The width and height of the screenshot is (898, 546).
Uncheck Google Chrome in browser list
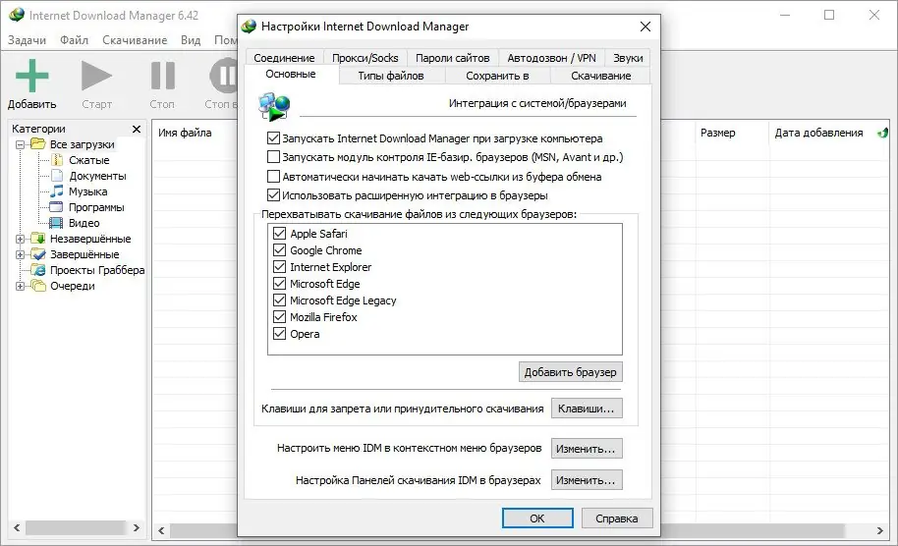[x=279, y=250]
